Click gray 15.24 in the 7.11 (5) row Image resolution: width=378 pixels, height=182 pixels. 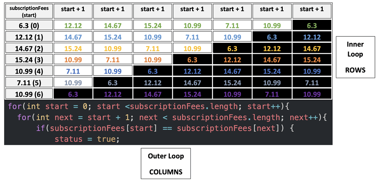point(232,82)
